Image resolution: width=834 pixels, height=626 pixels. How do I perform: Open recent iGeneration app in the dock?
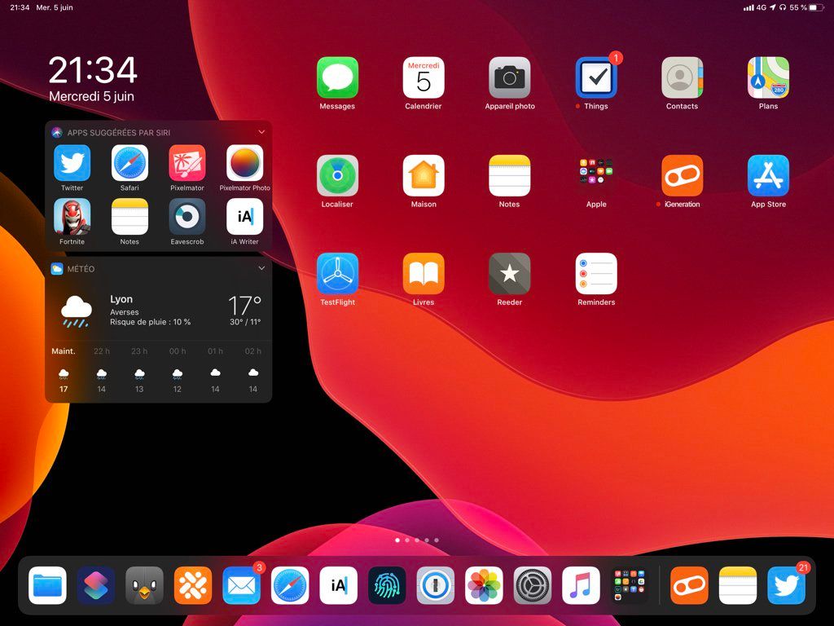coord(689,585)
